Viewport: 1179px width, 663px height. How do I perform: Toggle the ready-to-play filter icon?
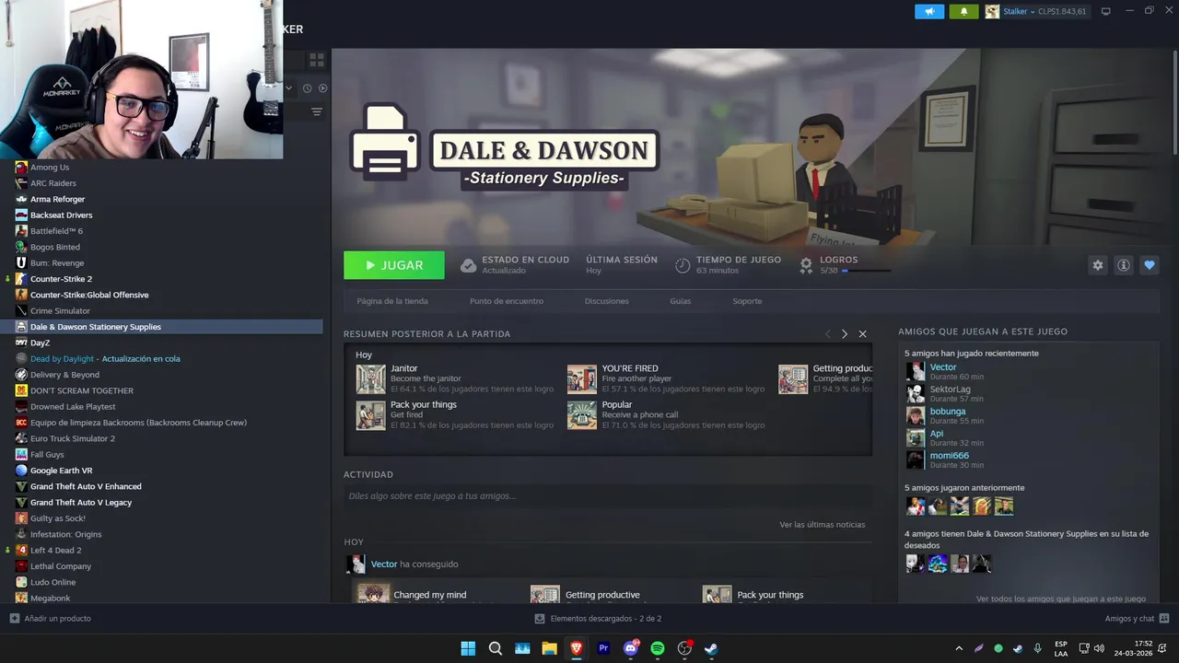(x=323, y=88)
